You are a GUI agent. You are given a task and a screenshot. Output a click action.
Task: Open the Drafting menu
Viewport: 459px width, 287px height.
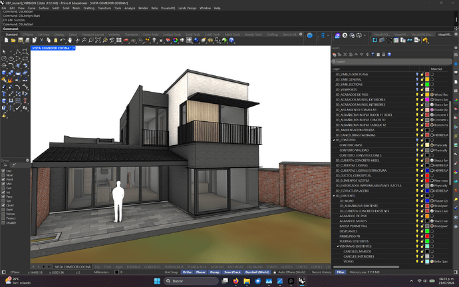coord(88,8)
